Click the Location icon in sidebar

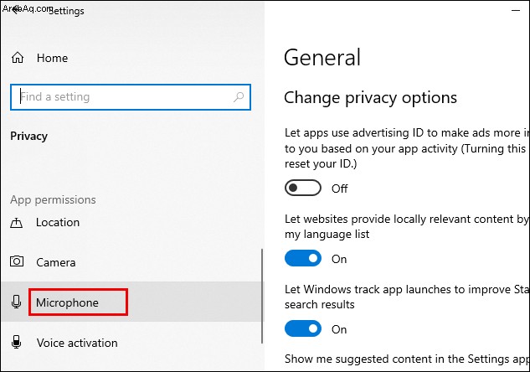16,223
